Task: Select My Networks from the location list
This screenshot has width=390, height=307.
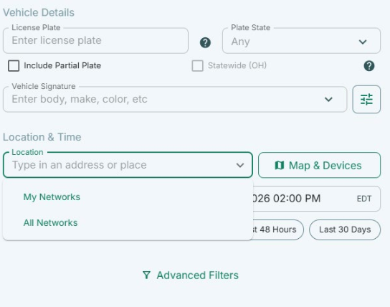Action: [52, 197]
